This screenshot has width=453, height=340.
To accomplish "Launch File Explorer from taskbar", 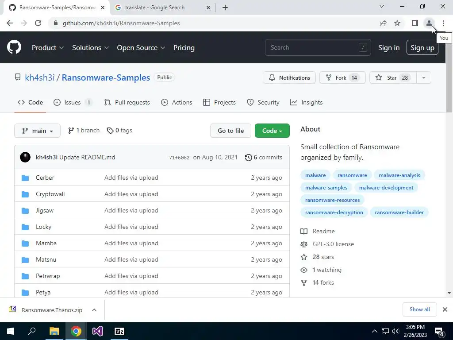I will tap(54, 331).
